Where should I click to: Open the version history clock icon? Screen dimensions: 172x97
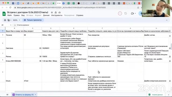pyautogui.click(x=126, y=13)
